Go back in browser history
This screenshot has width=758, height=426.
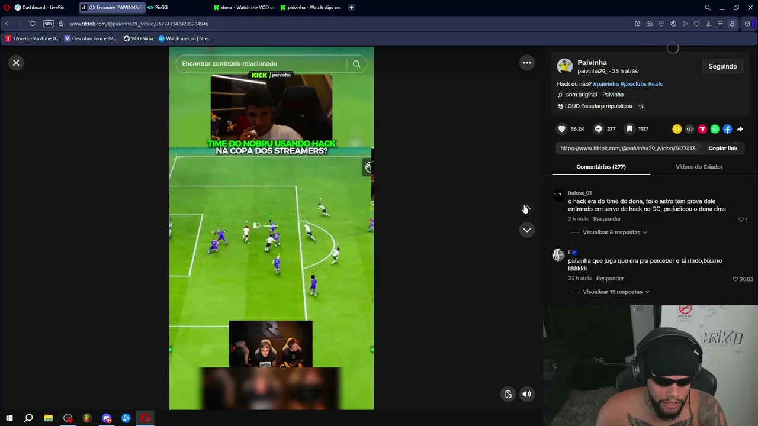coord(7,24)
